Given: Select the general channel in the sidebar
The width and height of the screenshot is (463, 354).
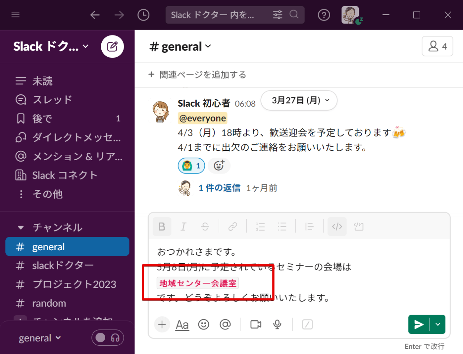Looking at the screenshot, I should 67,247.
